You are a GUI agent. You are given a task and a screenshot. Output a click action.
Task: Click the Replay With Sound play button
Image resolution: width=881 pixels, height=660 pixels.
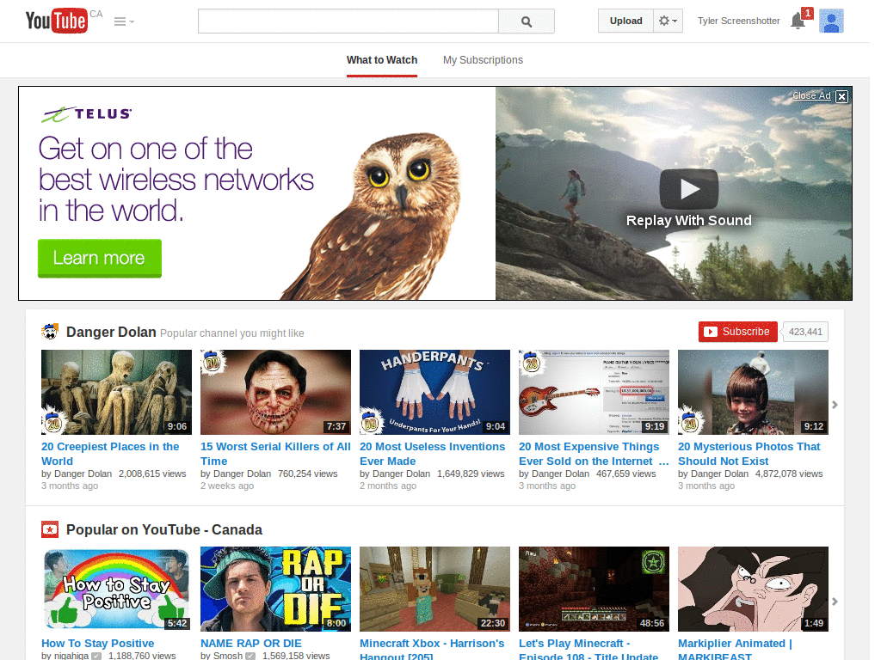(x=689, y=189)
